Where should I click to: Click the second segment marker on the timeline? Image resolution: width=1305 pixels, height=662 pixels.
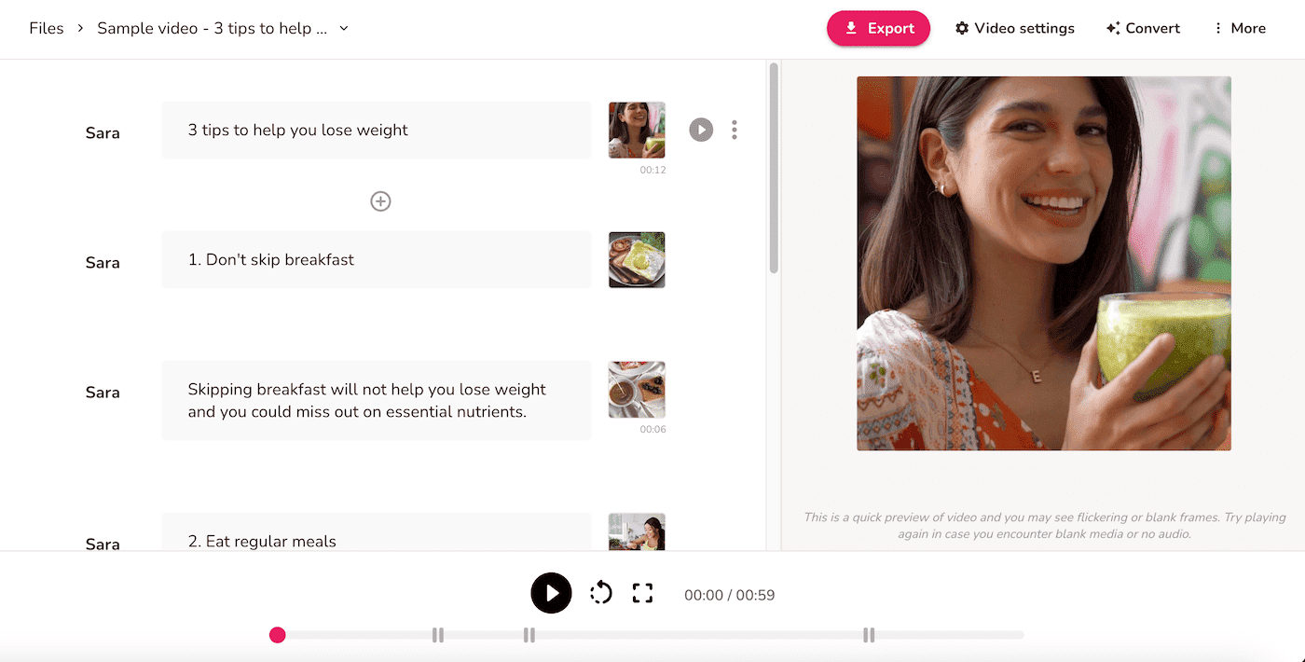pos(529,635)
